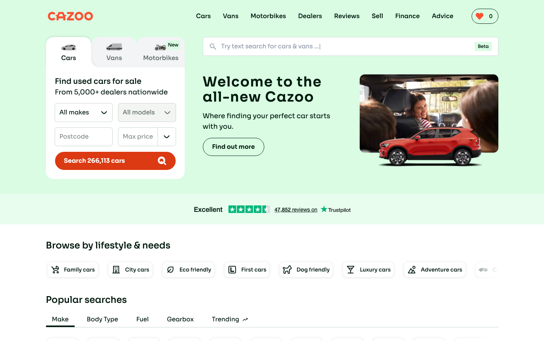Expand the All makes dropdown
Screen dimensions: 544x341
(83, 113)
